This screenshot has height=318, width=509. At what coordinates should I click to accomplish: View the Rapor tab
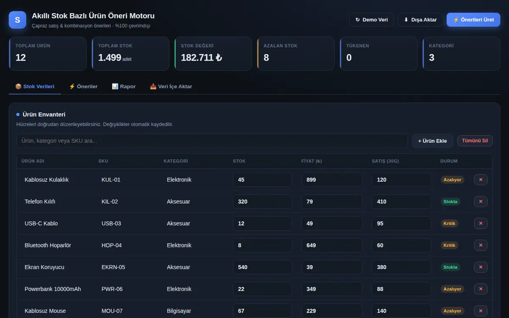pos(124,86)
